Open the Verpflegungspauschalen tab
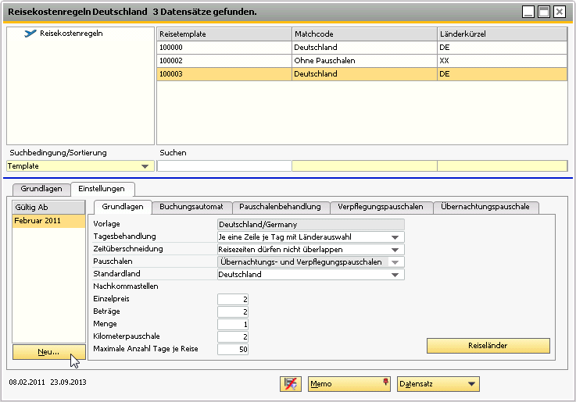 coord(381,207)
